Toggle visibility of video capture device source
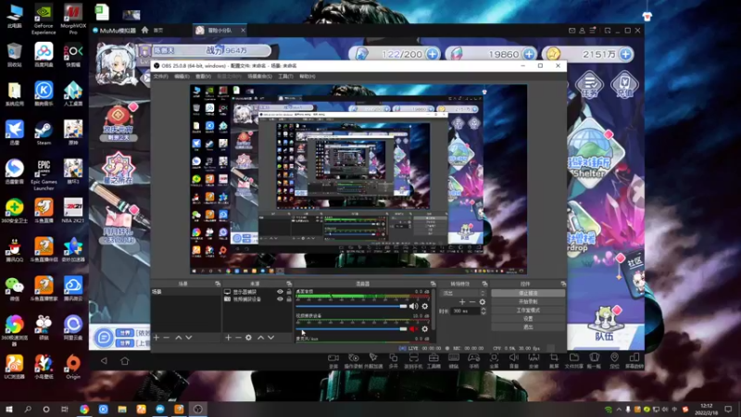 [x=280, y=298]
